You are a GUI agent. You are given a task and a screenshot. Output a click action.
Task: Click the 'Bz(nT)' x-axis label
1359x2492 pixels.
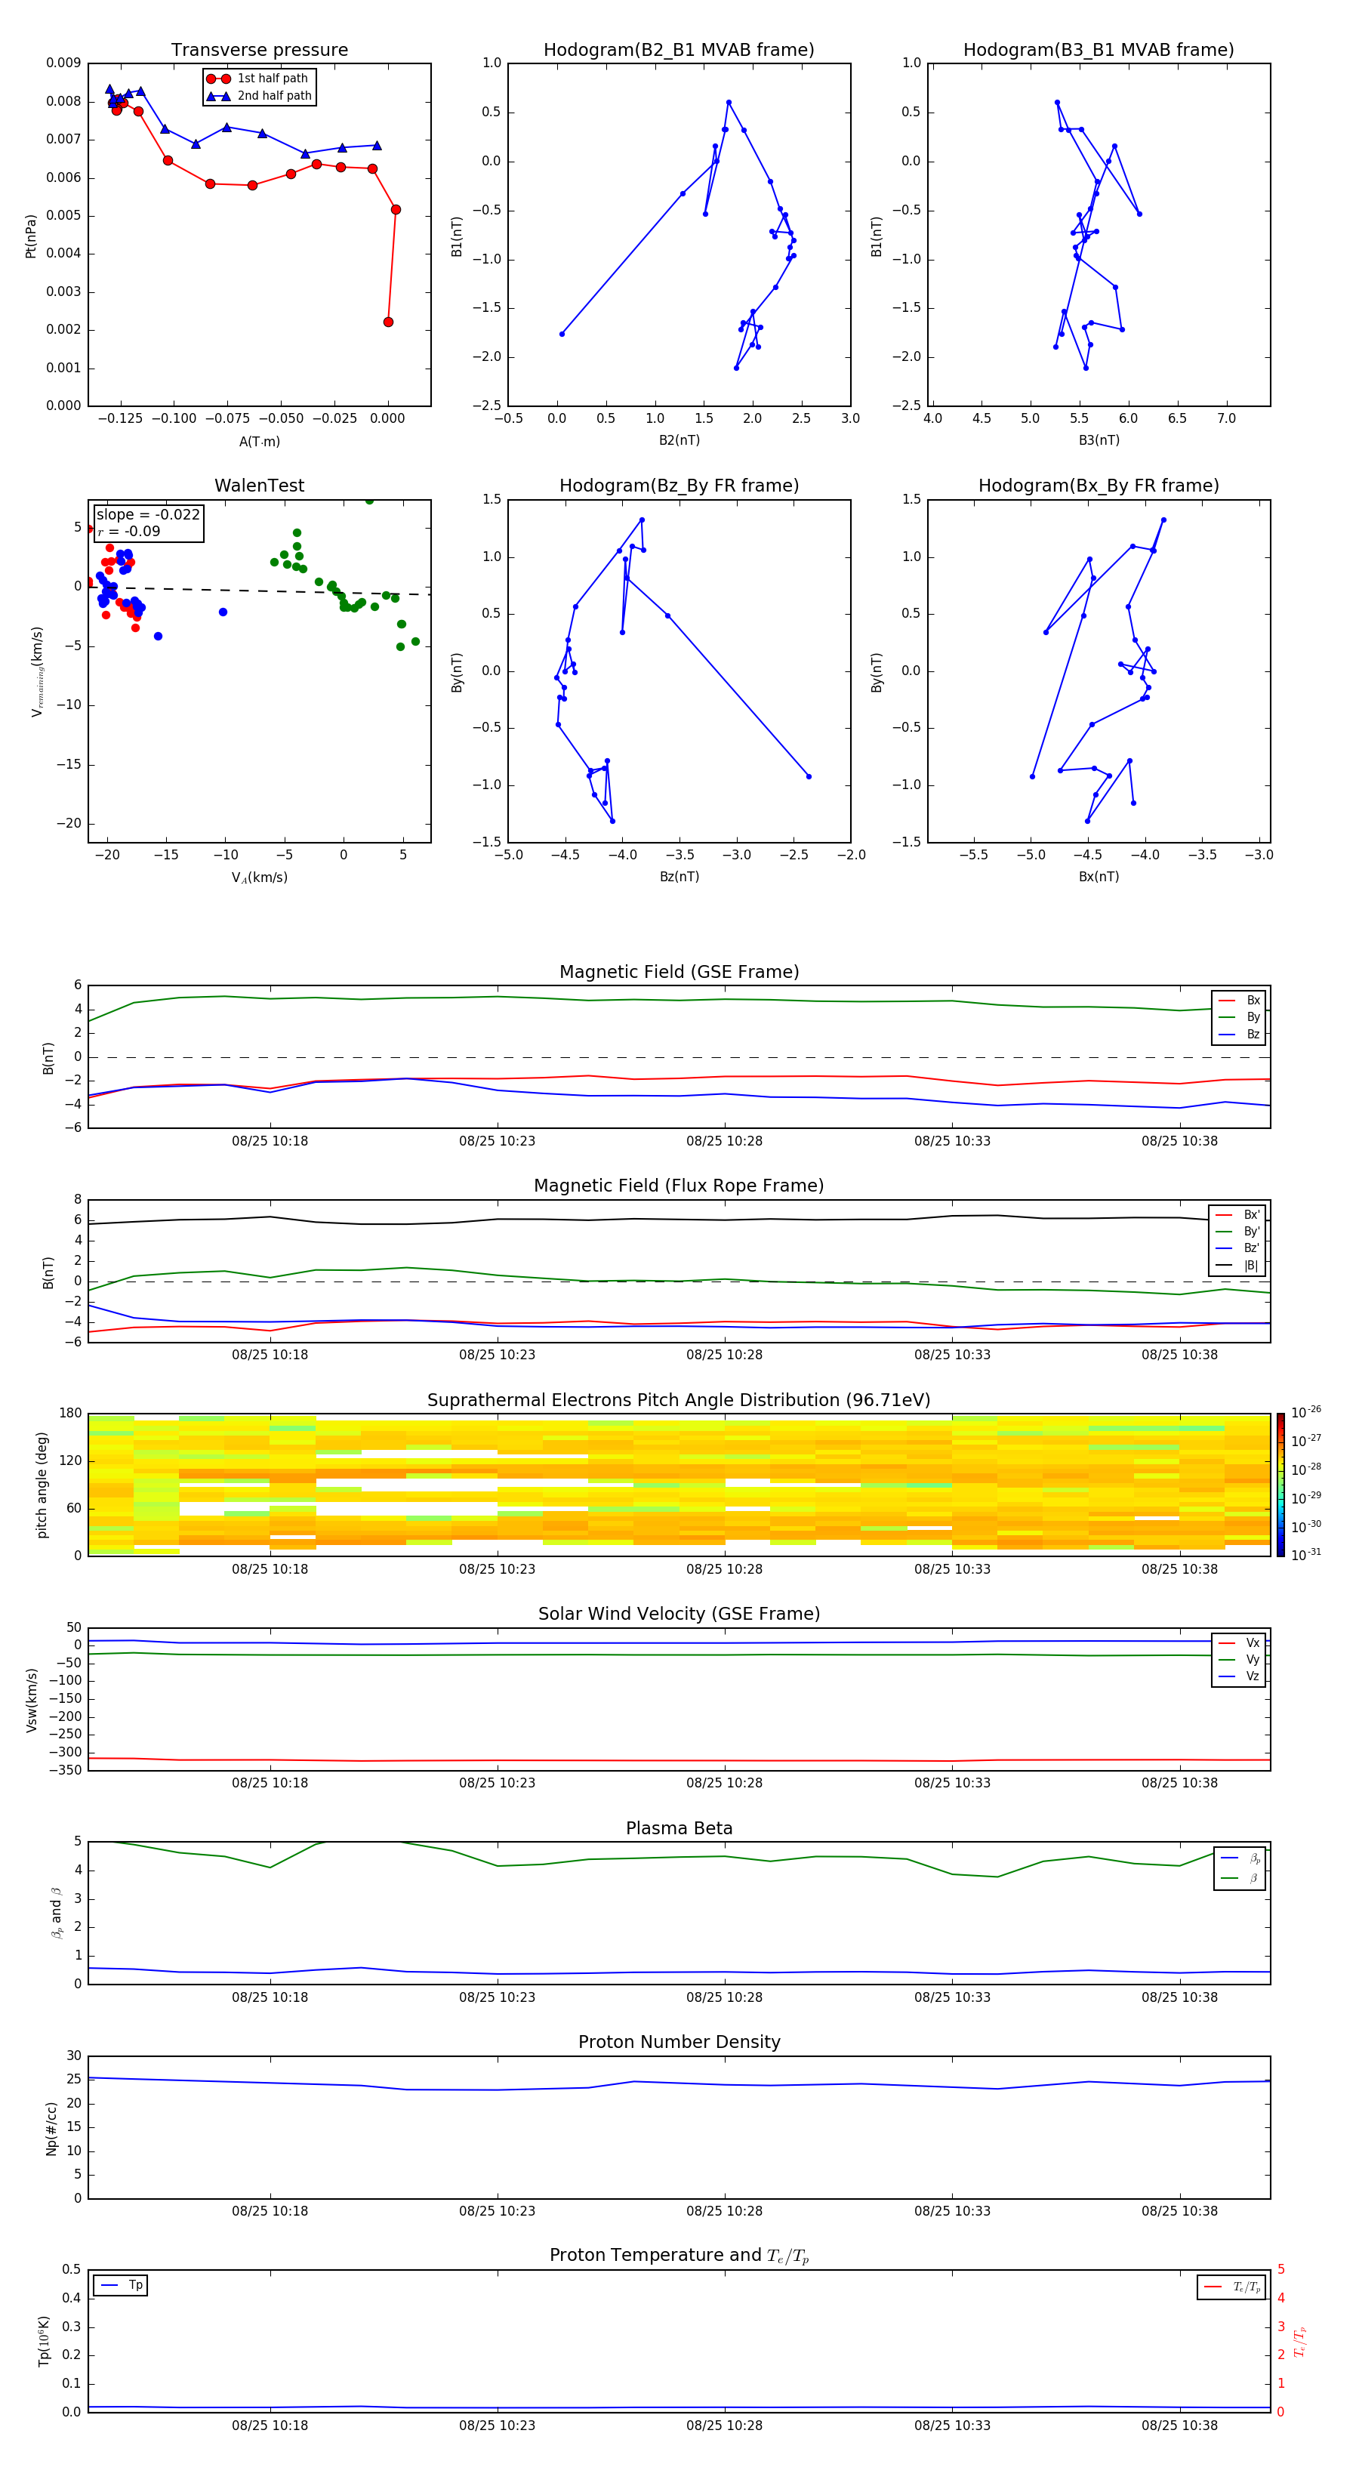click(679, 877)
